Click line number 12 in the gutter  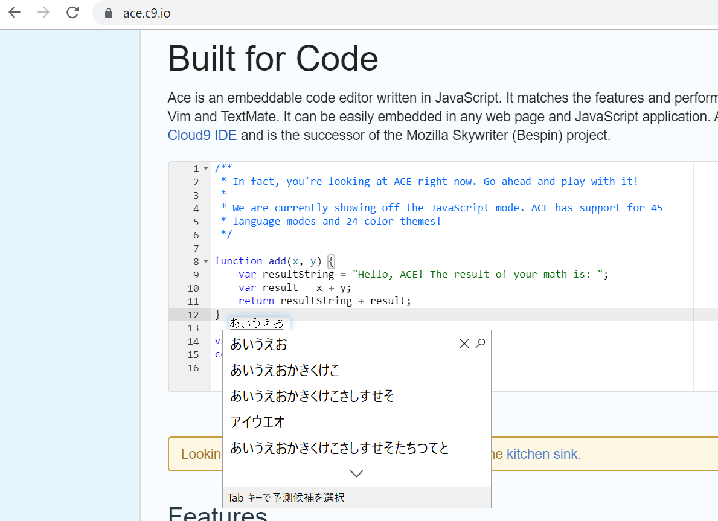tap(193, 315)
